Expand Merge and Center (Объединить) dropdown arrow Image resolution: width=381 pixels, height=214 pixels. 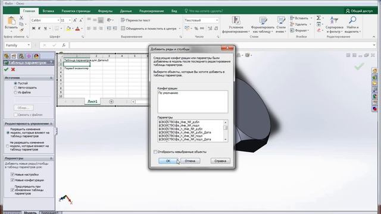[x=180, y=29]
